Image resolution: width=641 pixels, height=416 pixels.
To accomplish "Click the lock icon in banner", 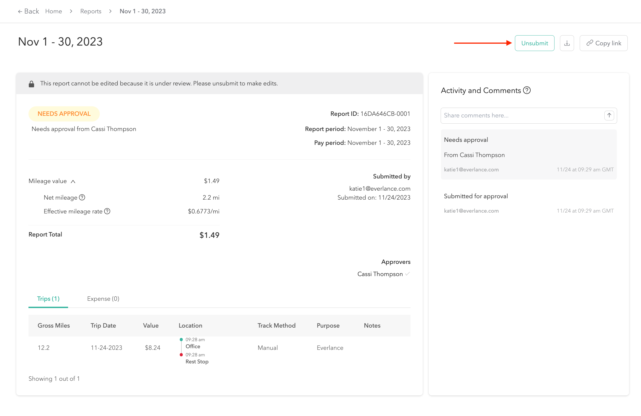I will 31,84.
